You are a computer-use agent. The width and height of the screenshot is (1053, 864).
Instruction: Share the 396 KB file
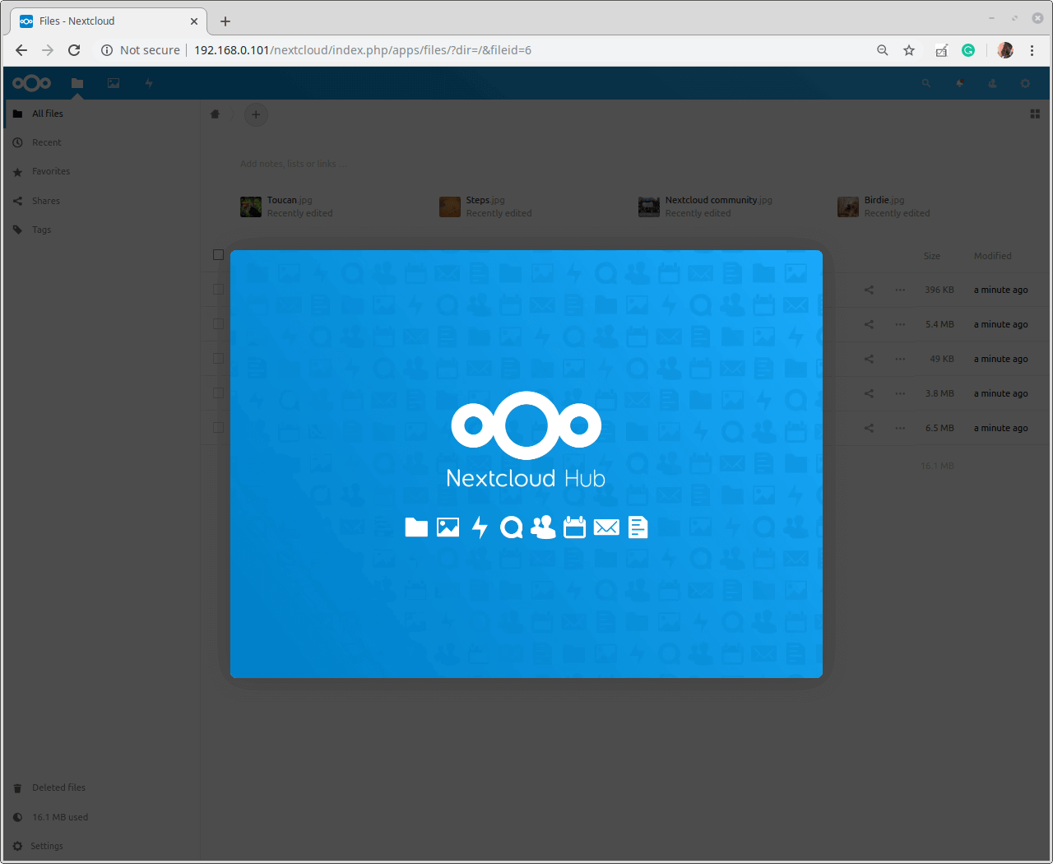[x=869, y=290]
